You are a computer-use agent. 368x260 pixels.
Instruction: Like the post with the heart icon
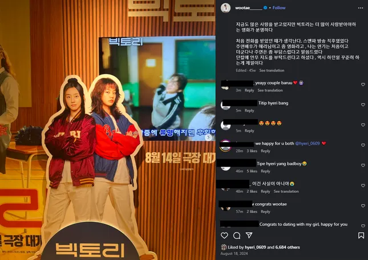click(224, 236)
